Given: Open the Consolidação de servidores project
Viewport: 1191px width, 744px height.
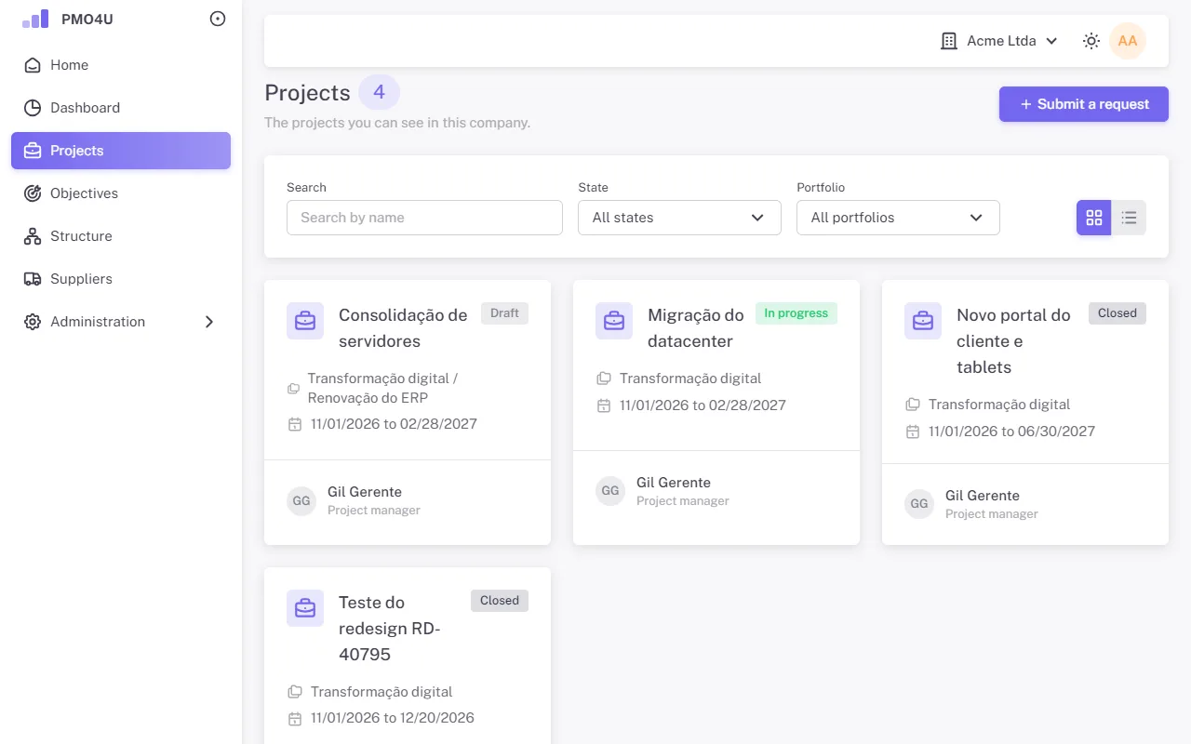Looking at the screenshot, I should (403, 328).
